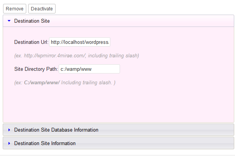Click the Destination Url label
The image size is (235, 157).
coord(31,42)
